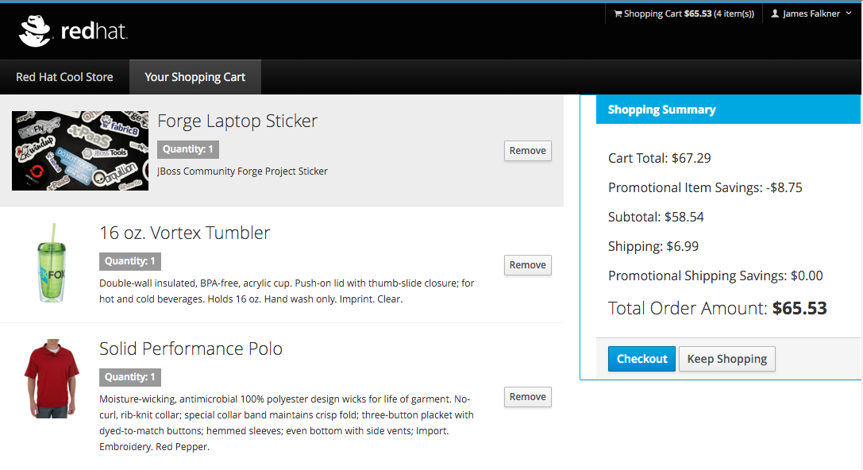Click the Shopping Summary panel header
863x470 pixels.
point(728,110)
